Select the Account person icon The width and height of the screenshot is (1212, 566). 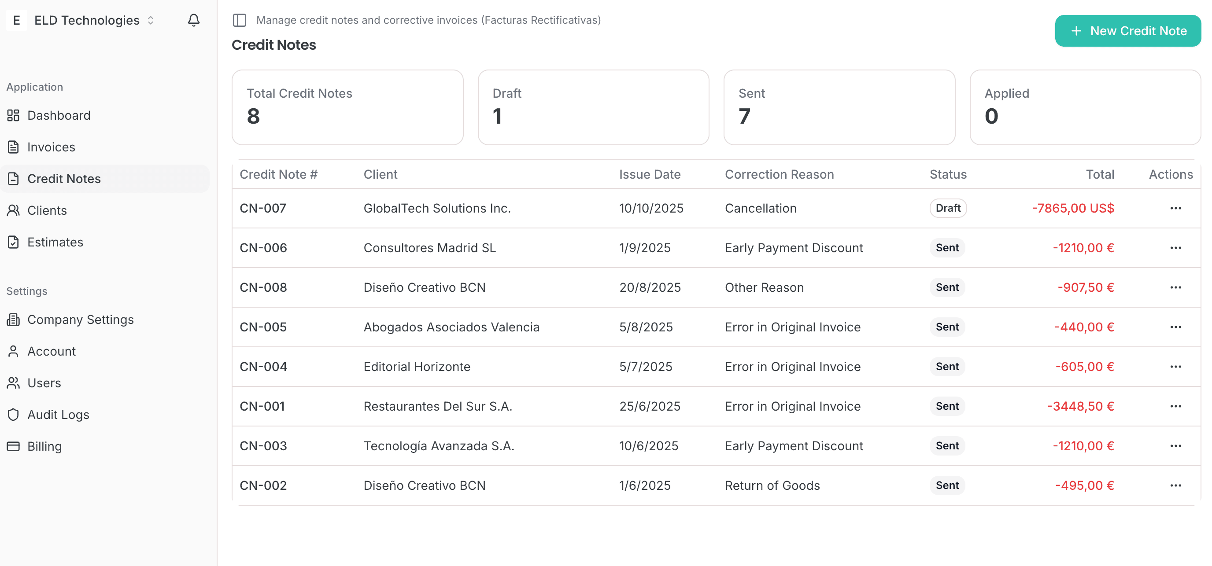click(13, 351)
